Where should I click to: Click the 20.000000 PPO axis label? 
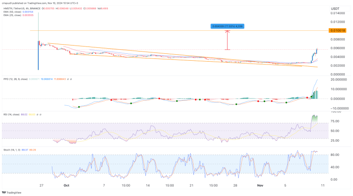click(x=338, y=80)
